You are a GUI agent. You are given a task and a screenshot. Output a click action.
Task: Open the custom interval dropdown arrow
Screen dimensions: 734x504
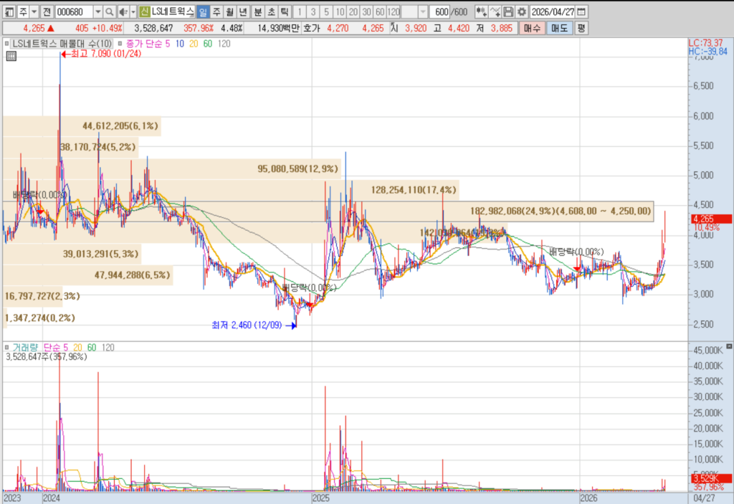(423, 11)
